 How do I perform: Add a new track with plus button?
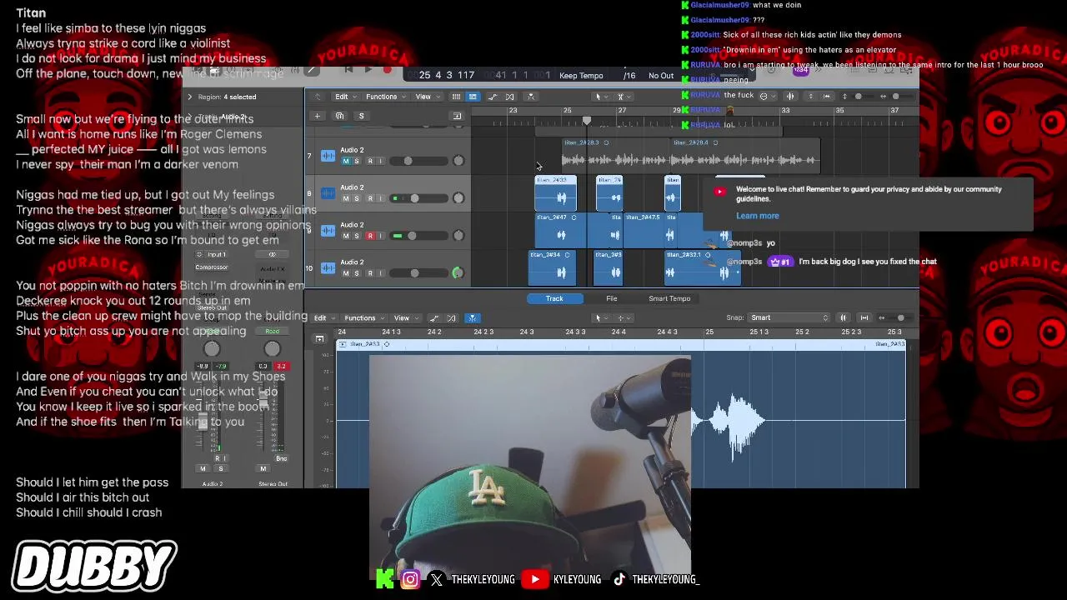(x=317, y=116)
